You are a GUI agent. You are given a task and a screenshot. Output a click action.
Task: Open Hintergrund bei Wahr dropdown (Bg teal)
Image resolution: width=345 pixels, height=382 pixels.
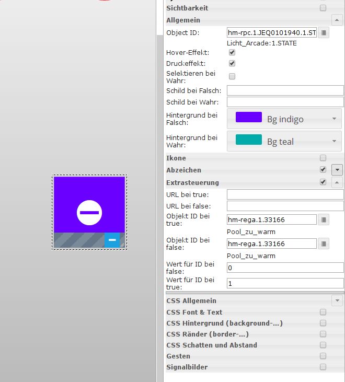[284, 141]
